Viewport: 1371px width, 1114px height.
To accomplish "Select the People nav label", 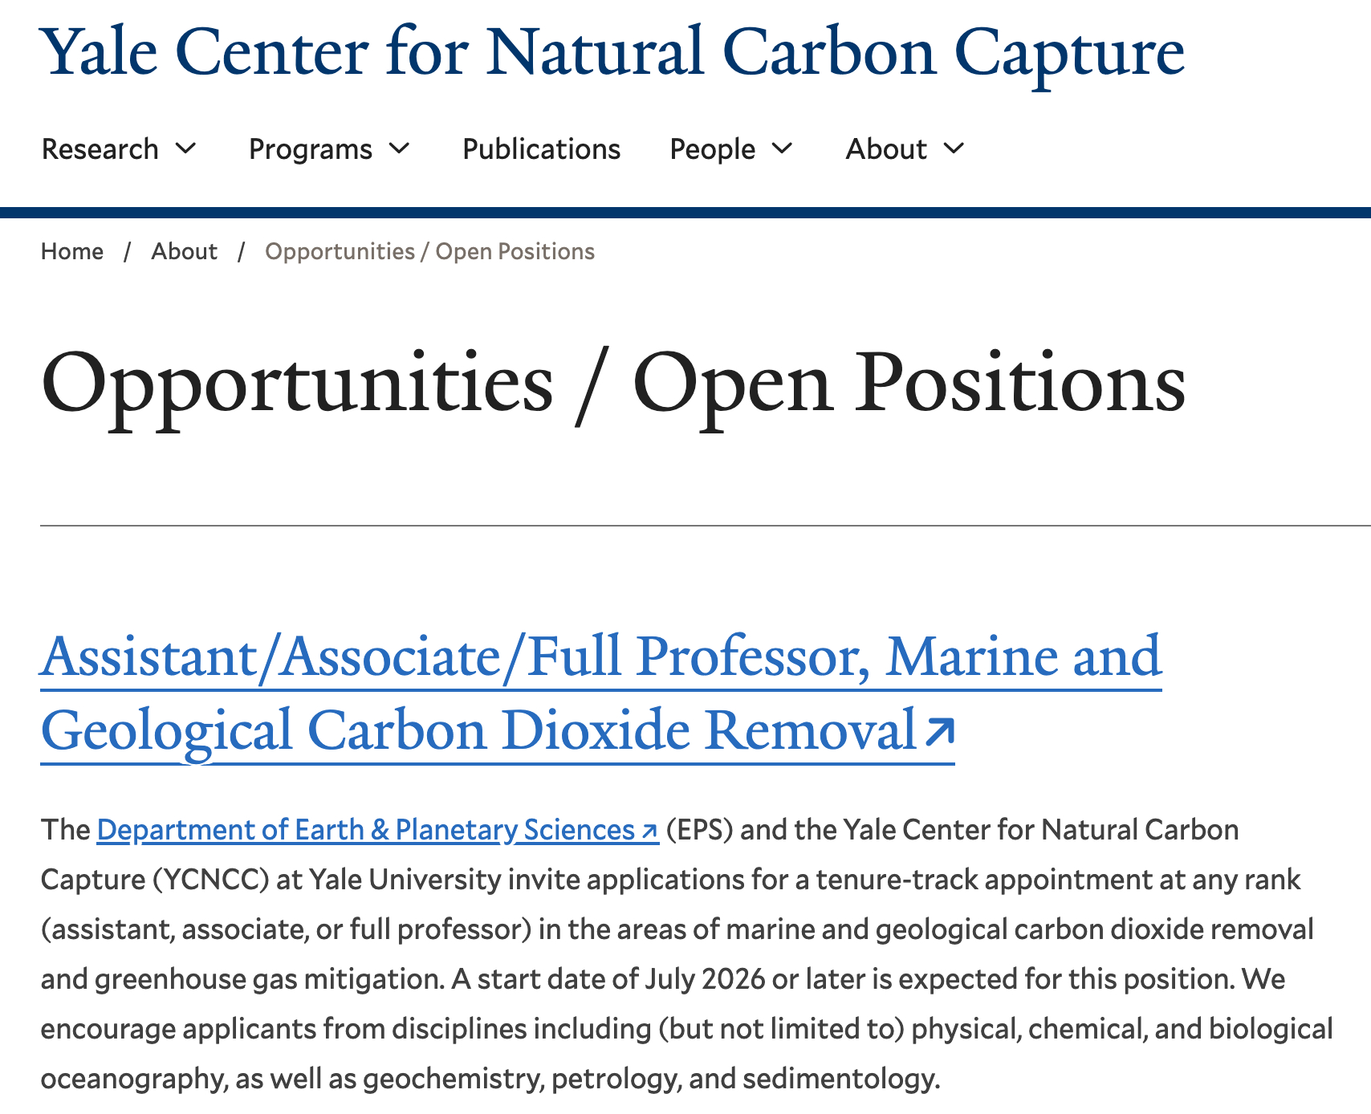I will coord(713,149).
